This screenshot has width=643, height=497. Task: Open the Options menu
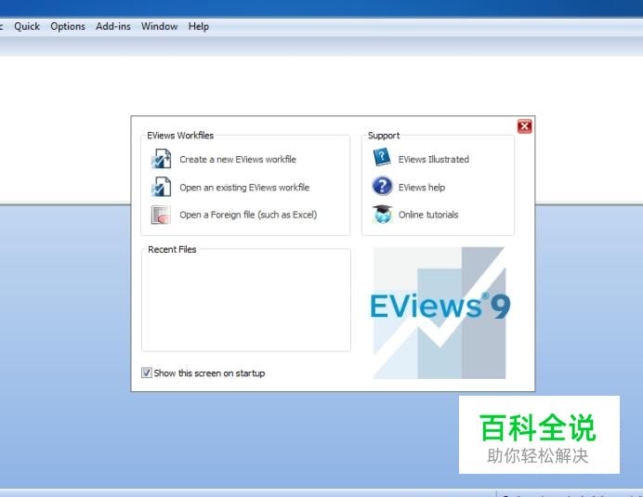coord(68,26)
